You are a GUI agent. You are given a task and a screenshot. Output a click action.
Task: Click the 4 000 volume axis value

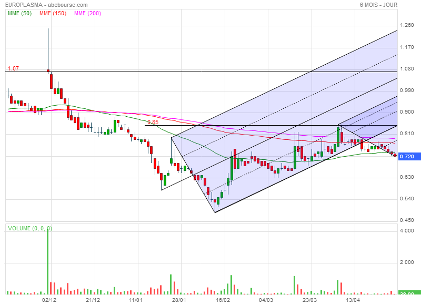407,231
